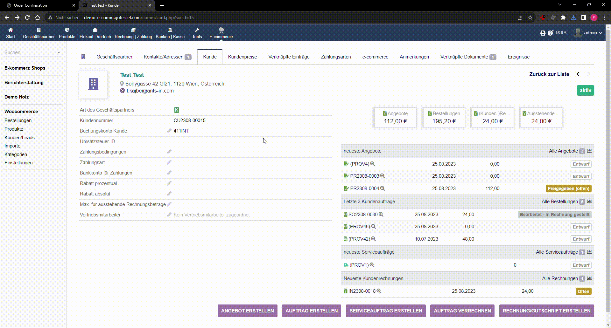This screenshot has height=328, width=611.
Task: Click the green aktiv status badge
Action: (585, 91)
